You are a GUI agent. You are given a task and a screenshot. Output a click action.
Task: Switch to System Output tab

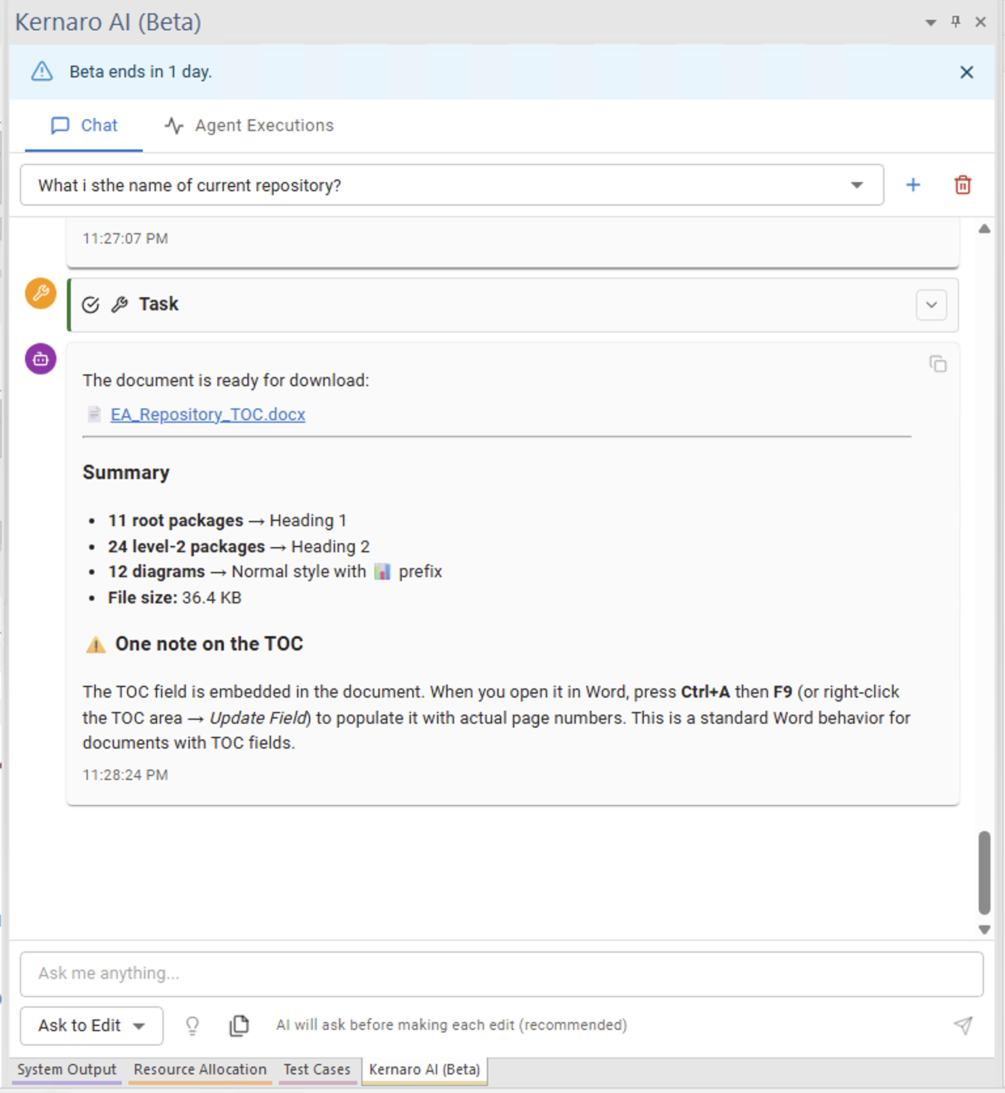tap(67, 1070)
